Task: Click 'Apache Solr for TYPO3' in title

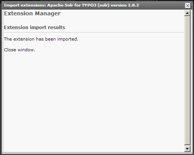Action: tap(72, 5)
